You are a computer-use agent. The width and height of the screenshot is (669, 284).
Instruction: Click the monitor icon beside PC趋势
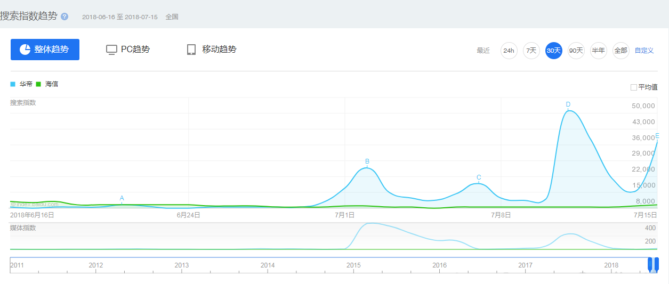(x=111, y=50)
